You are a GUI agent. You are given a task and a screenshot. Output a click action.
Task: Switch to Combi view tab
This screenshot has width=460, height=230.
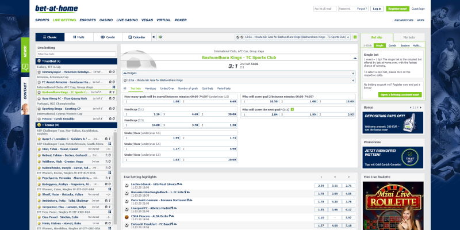tap(108, 37)
